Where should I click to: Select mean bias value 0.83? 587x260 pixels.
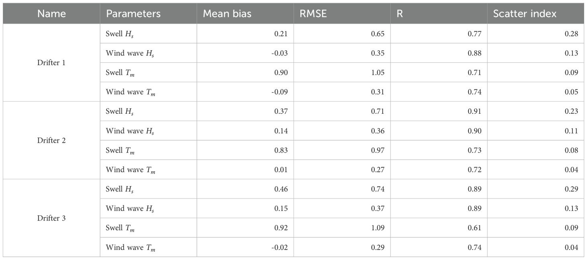[281, 150]
